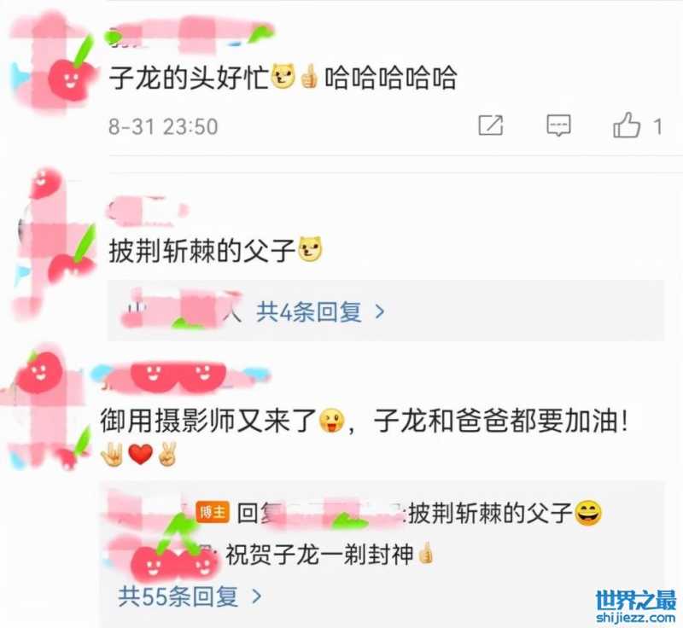Open the avatar of 披荆斩棘的父子 commenter
The image size is (683, 628).
55,244
